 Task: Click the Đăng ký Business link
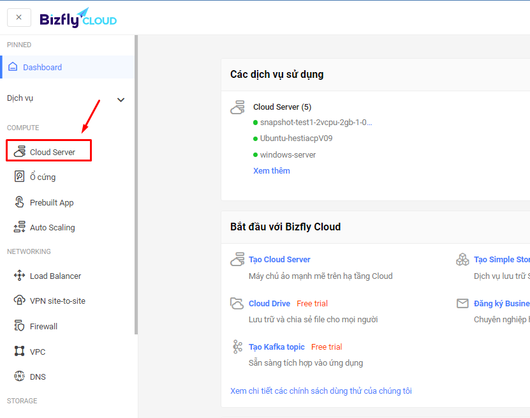pyautogui.click(x=502, y=303)
